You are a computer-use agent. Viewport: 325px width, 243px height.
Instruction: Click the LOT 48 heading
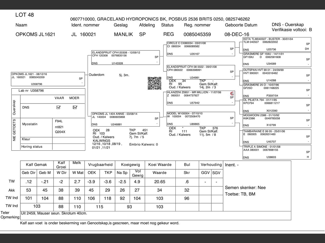[x=24, y=15]
